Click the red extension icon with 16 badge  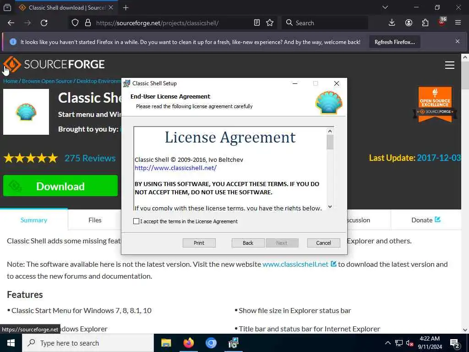(x=442, y=22)
